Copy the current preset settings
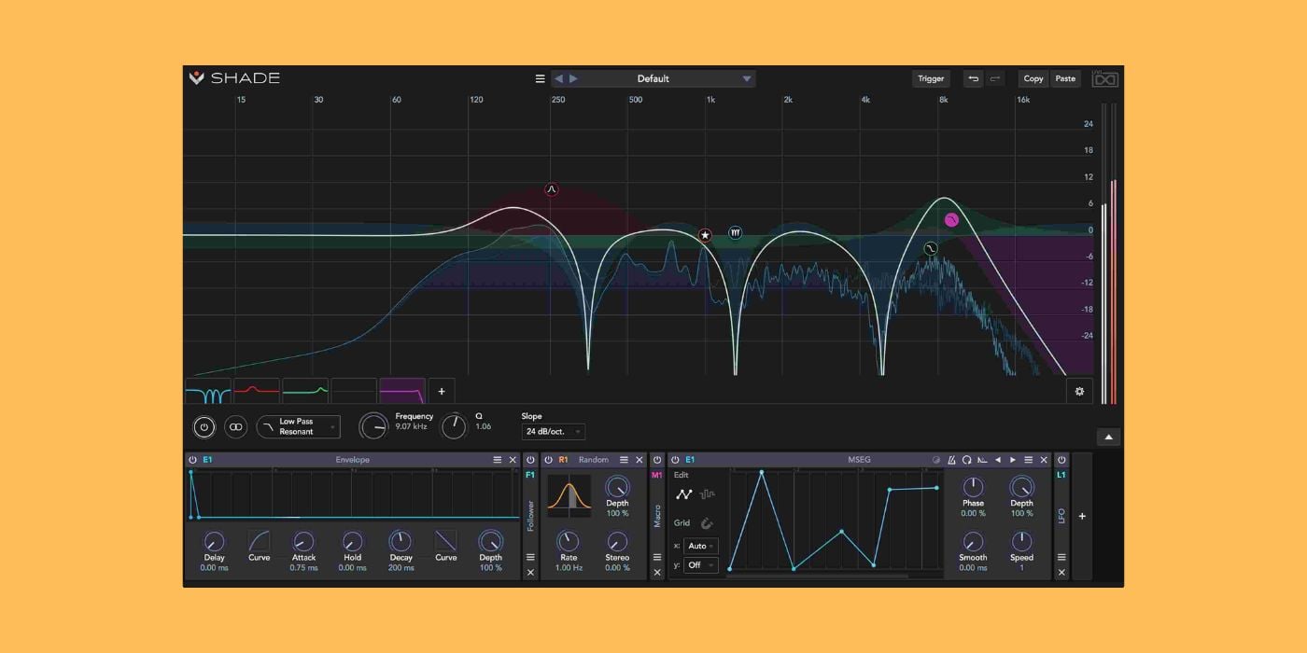Viewport: 1307px width, 653px height. pyautogui.click(x=1033, y=78)
